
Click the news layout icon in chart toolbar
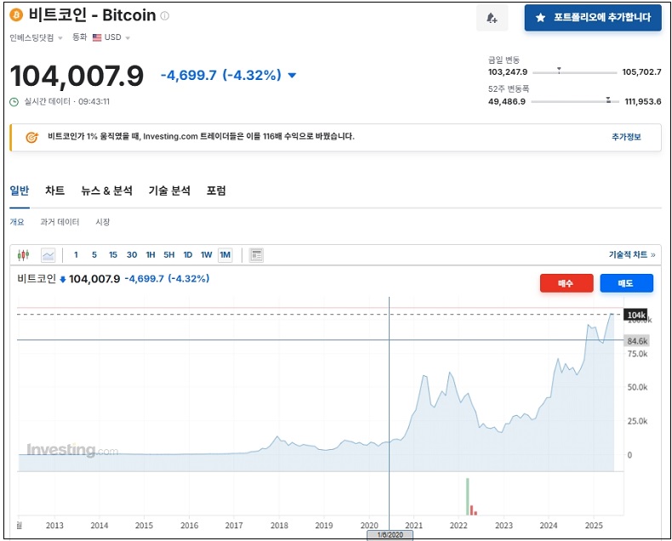click(x=256, y=255)
